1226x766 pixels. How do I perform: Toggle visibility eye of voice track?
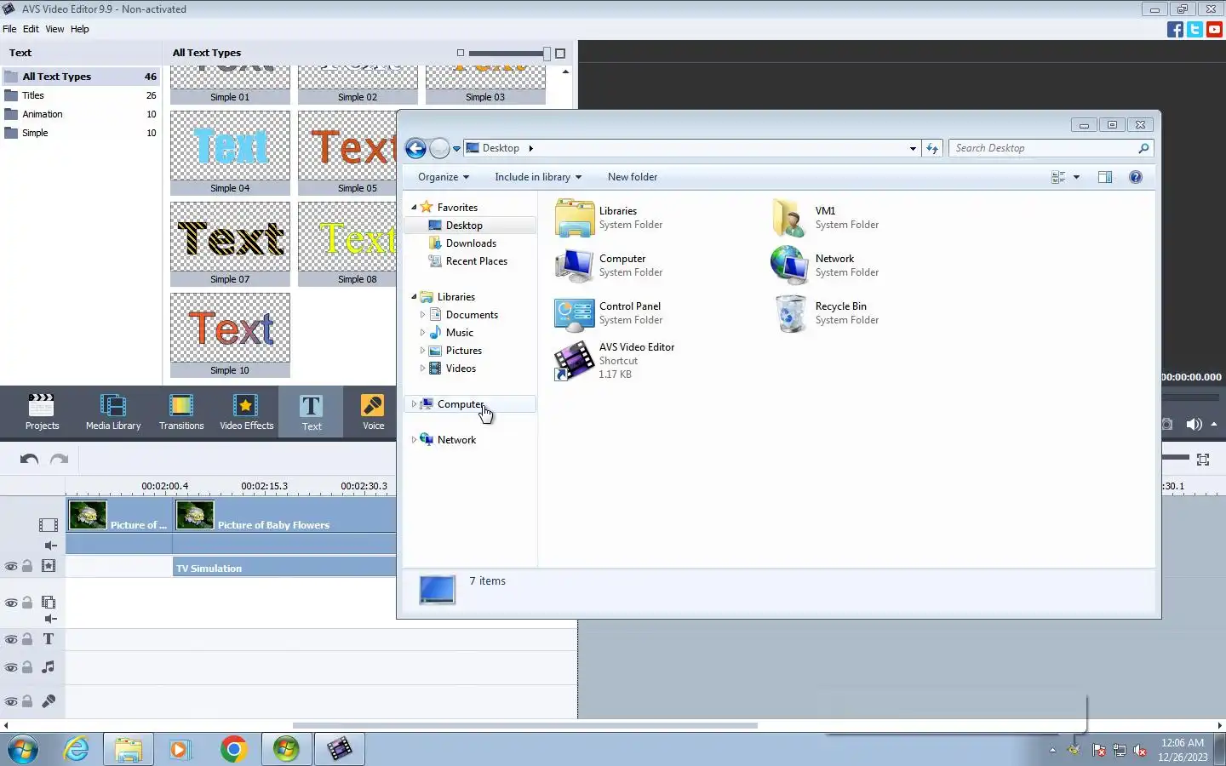(11, 701)
